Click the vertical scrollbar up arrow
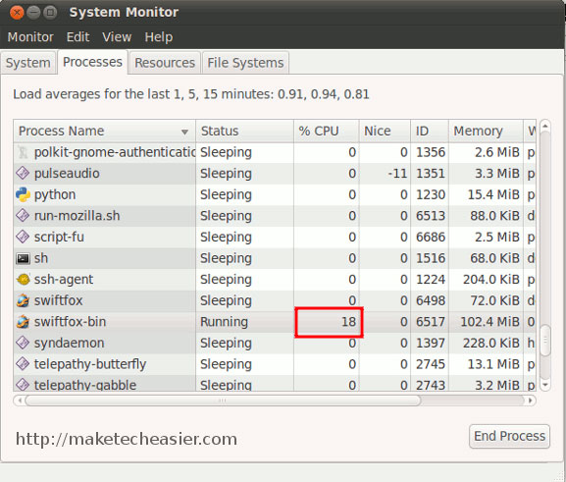The width and height of the screenshot is (566, 482). (545, 126)
